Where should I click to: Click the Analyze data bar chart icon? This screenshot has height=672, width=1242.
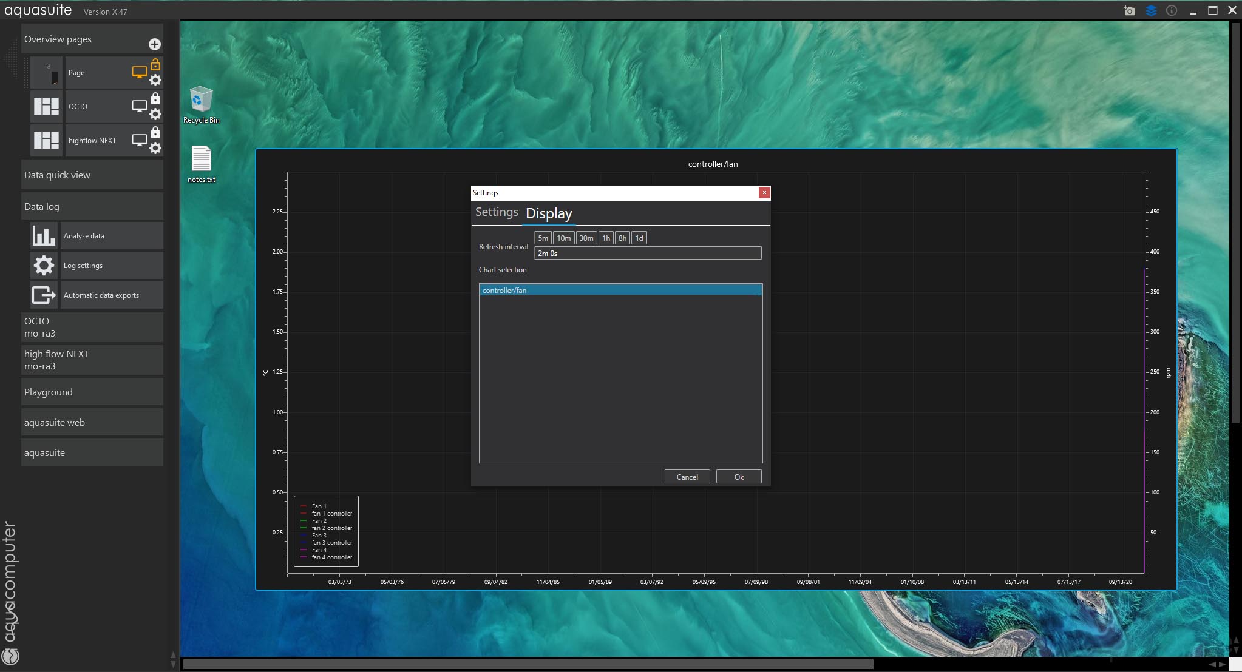(x=44, y=236)
